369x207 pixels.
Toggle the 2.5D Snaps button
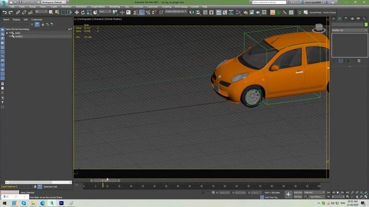135,13
